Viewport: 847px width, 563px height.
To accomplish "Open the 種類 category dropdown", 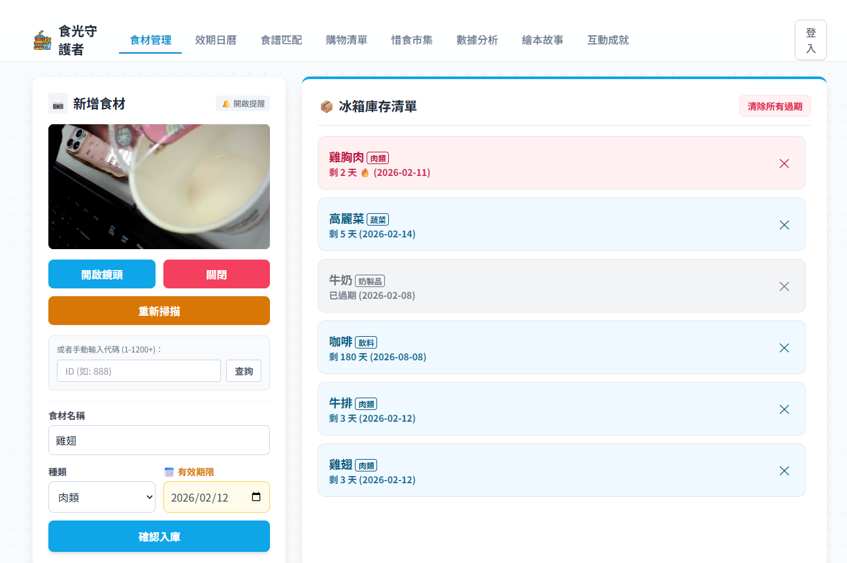I will click(101, 497).
